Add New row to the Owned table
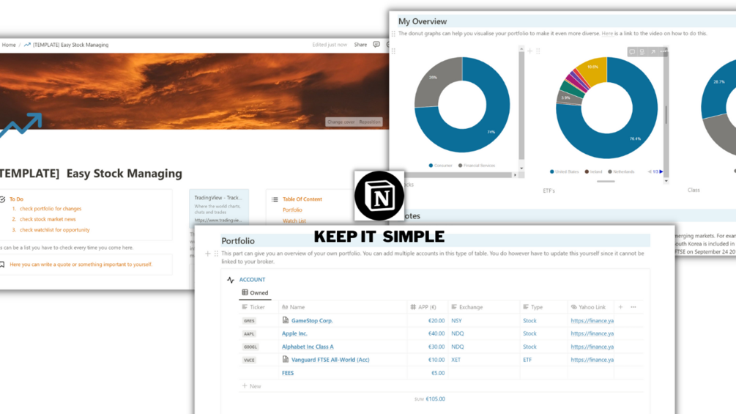 point(252,386)
